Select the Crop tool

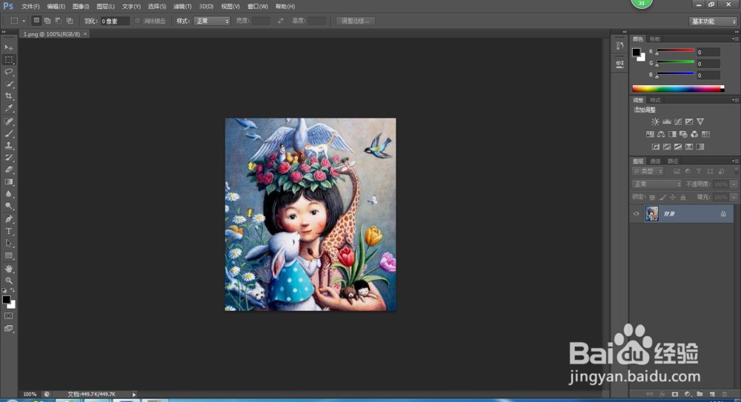coord(8,96)
